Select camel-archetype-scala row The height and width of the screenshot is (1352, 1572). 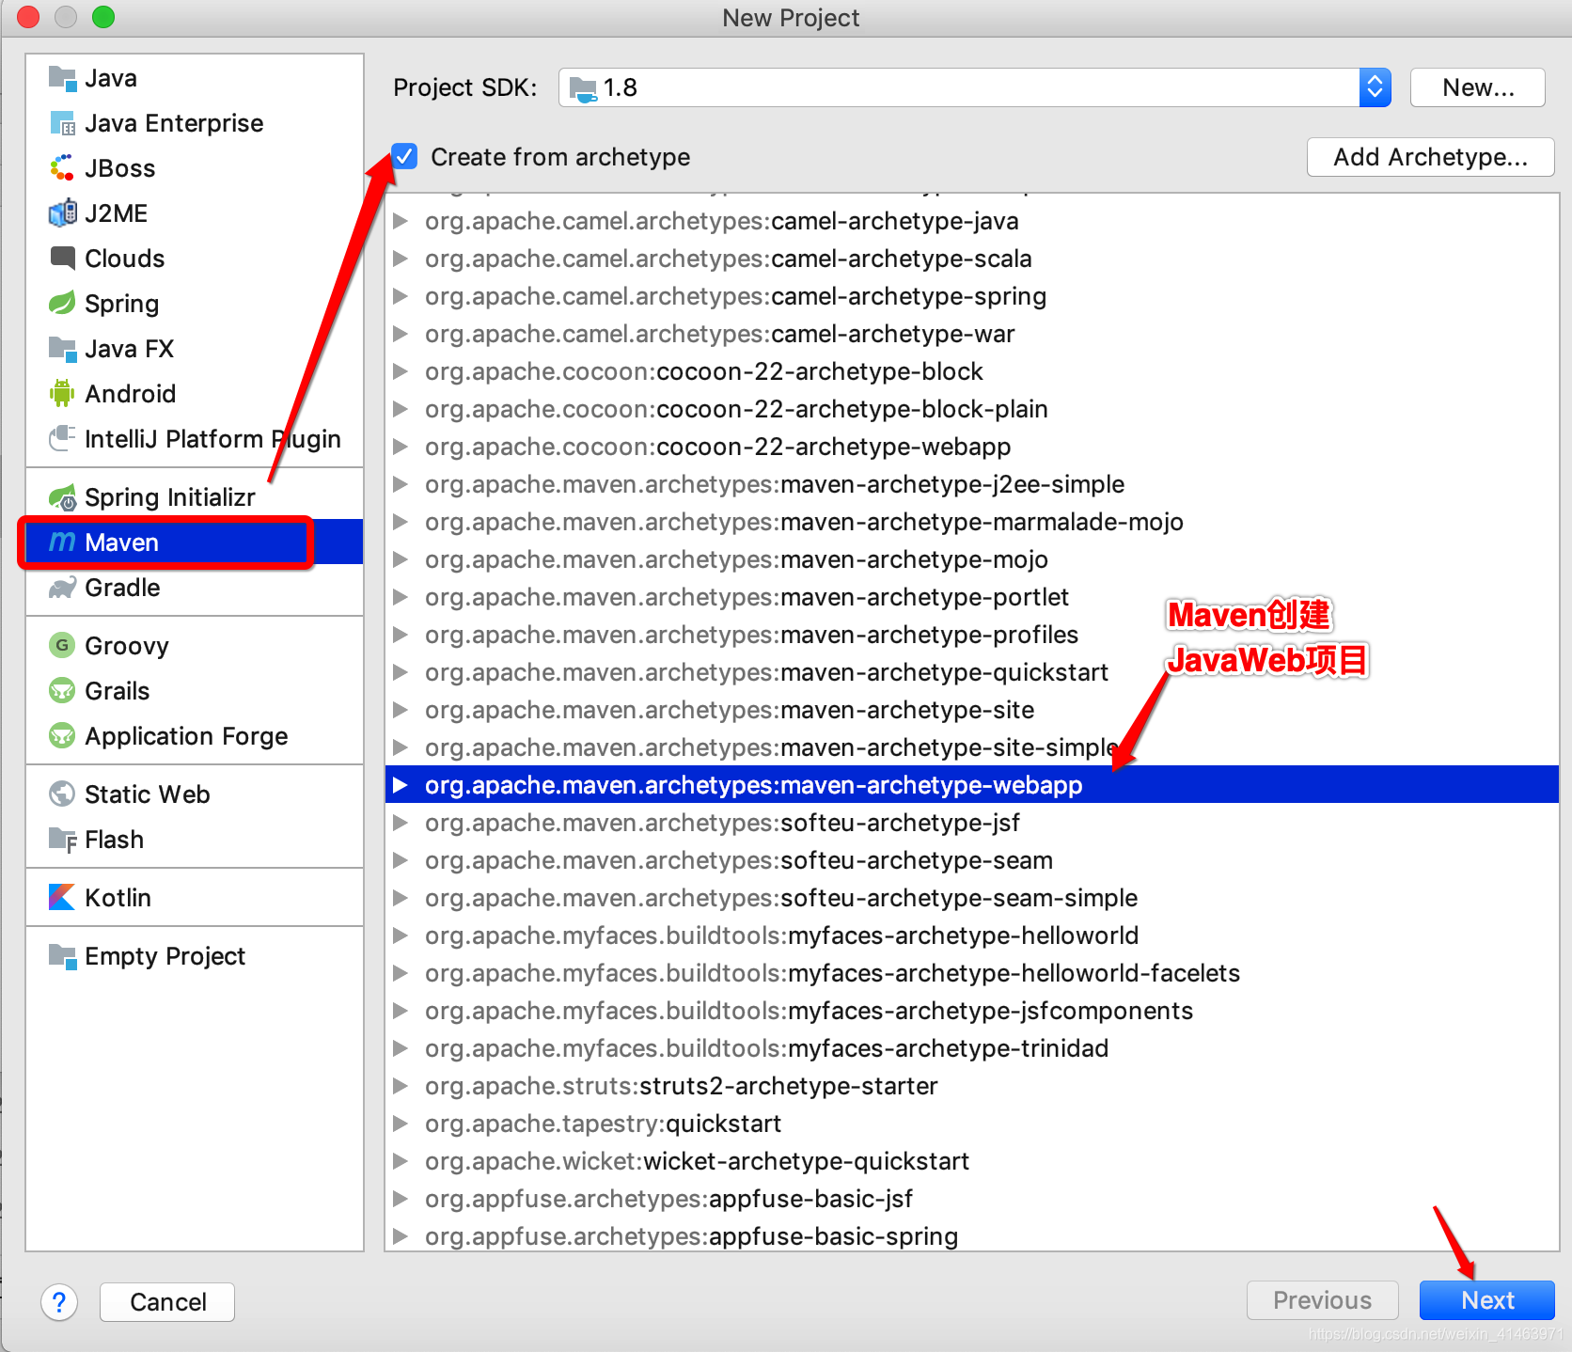click(972, 259)
